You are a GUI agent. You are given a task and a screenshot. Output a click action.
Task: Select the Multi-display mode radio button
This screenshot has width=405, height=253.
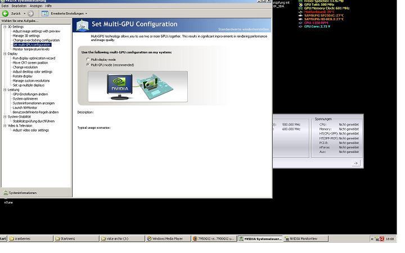(88, 60)
